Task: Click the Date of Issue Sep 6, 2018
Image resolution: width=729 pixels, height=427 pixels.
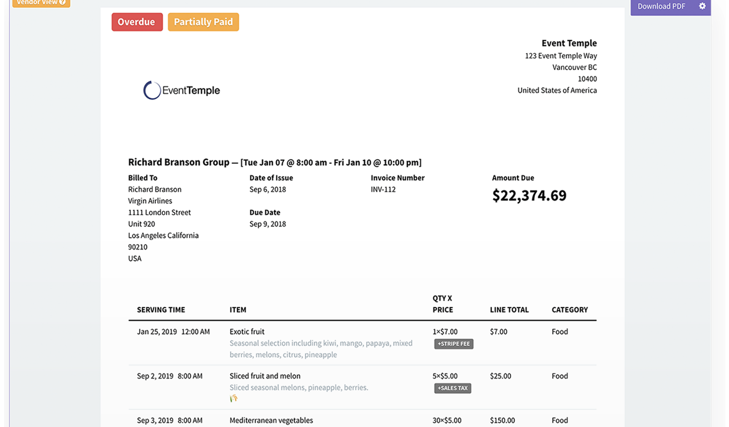Action: click(x=267, y=189)
